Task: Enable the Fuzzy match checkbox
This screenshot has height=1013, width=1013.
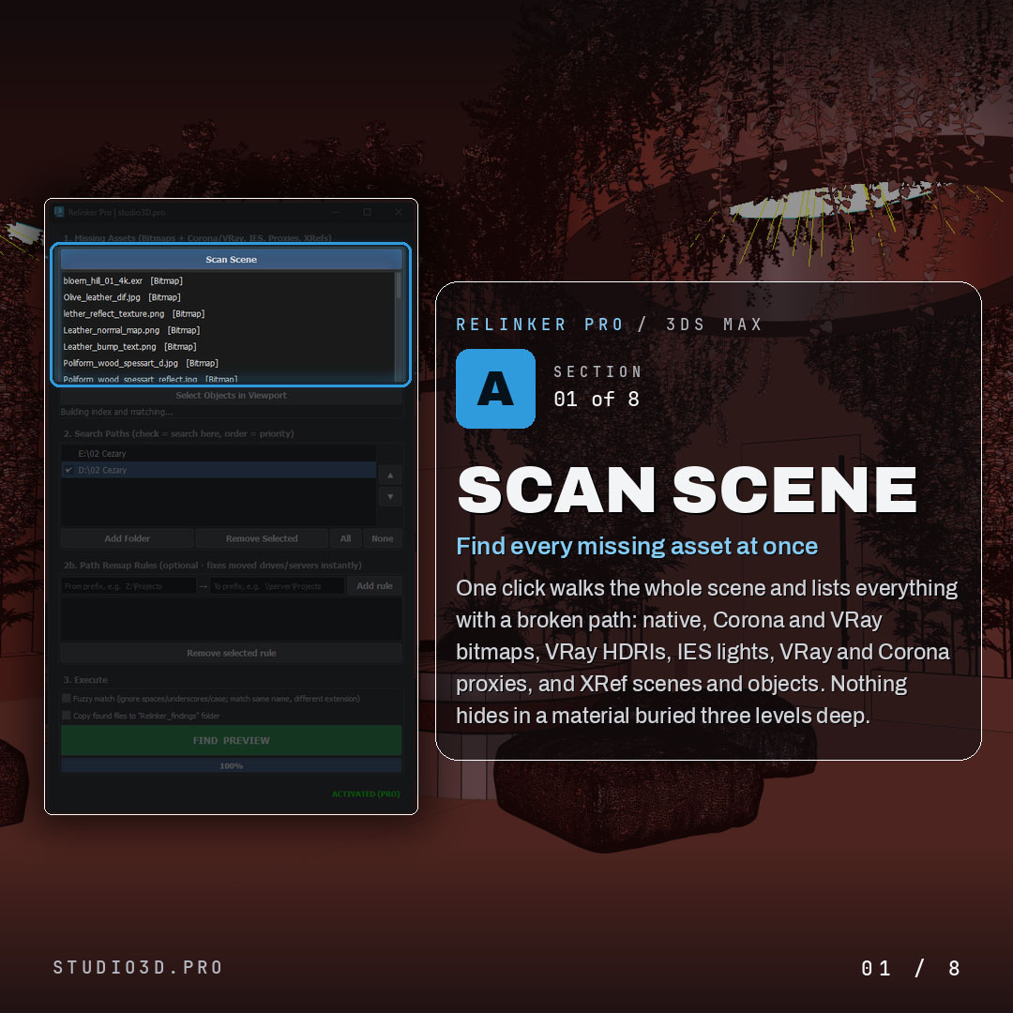Action: 66,698
